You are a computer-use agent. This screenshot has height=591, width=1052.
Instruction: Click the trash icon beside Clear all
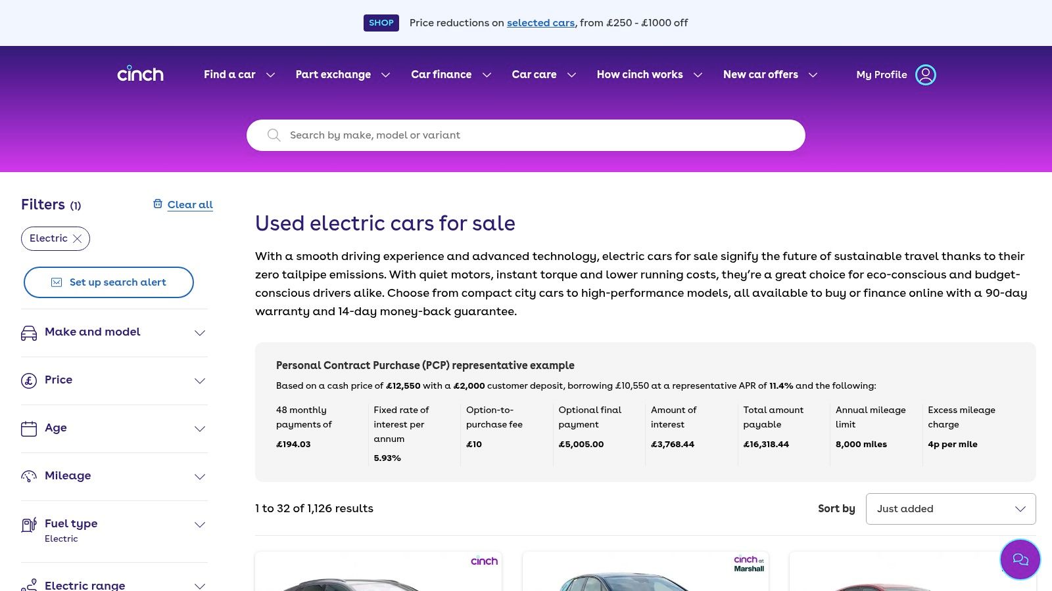pyautogui.click(x=158, y=204)
